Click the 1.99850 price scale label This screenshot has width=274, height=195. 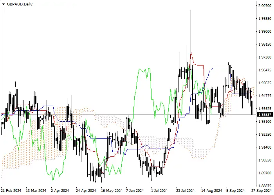pyautogui.click(x=265, y=18)
